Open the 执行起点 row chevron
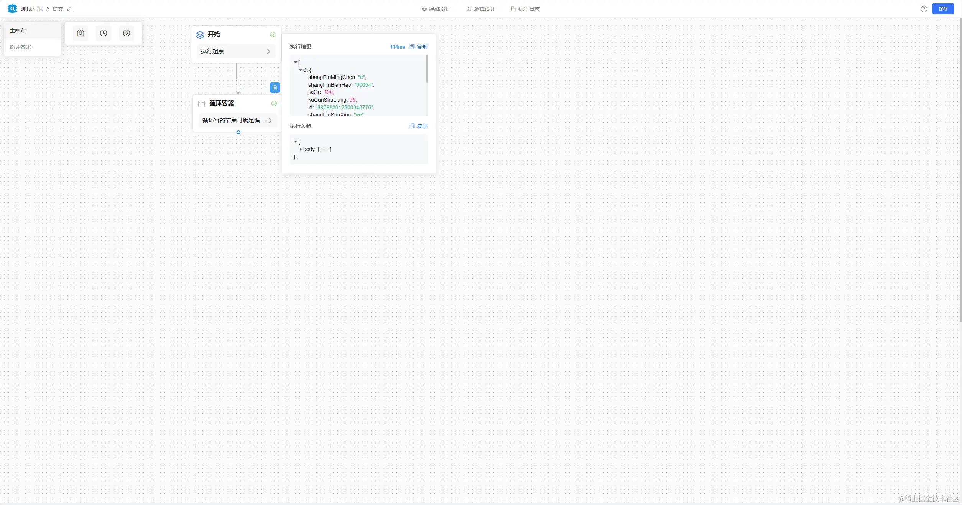This screenshot has width=962, height=505. (x=268, y=51)
